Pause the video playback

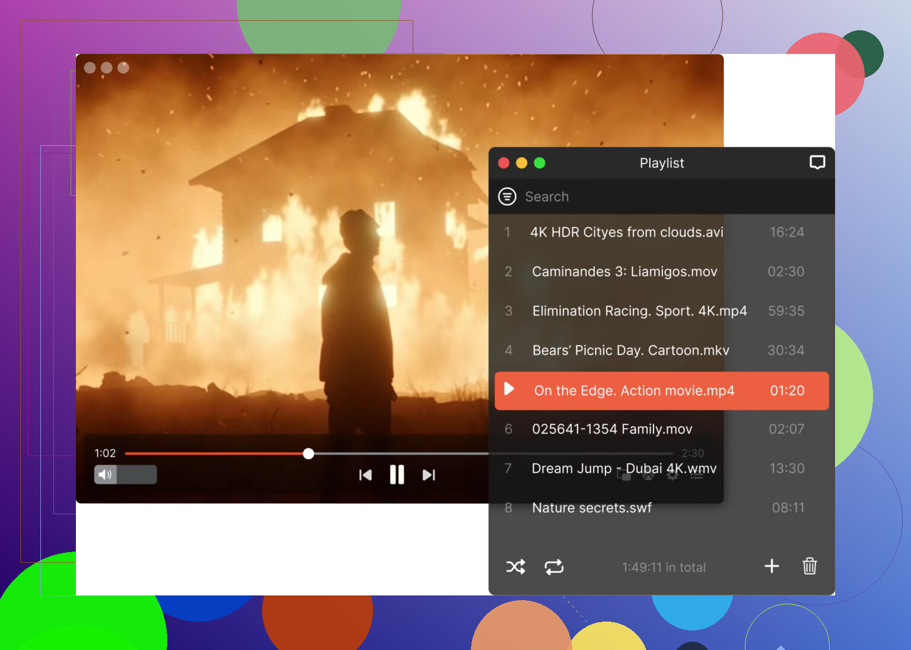tap(397, 475)
